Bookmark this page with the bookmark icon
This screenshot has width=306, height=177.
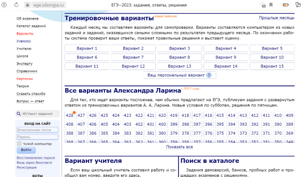coord(271,5)
